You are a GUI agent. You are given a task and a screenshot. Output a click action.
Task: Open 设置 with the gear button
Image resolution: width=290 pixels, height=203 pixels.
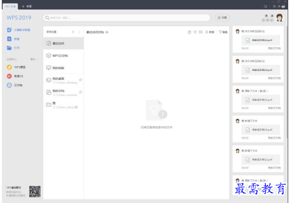pyautogui.click(x=222, y=18)
